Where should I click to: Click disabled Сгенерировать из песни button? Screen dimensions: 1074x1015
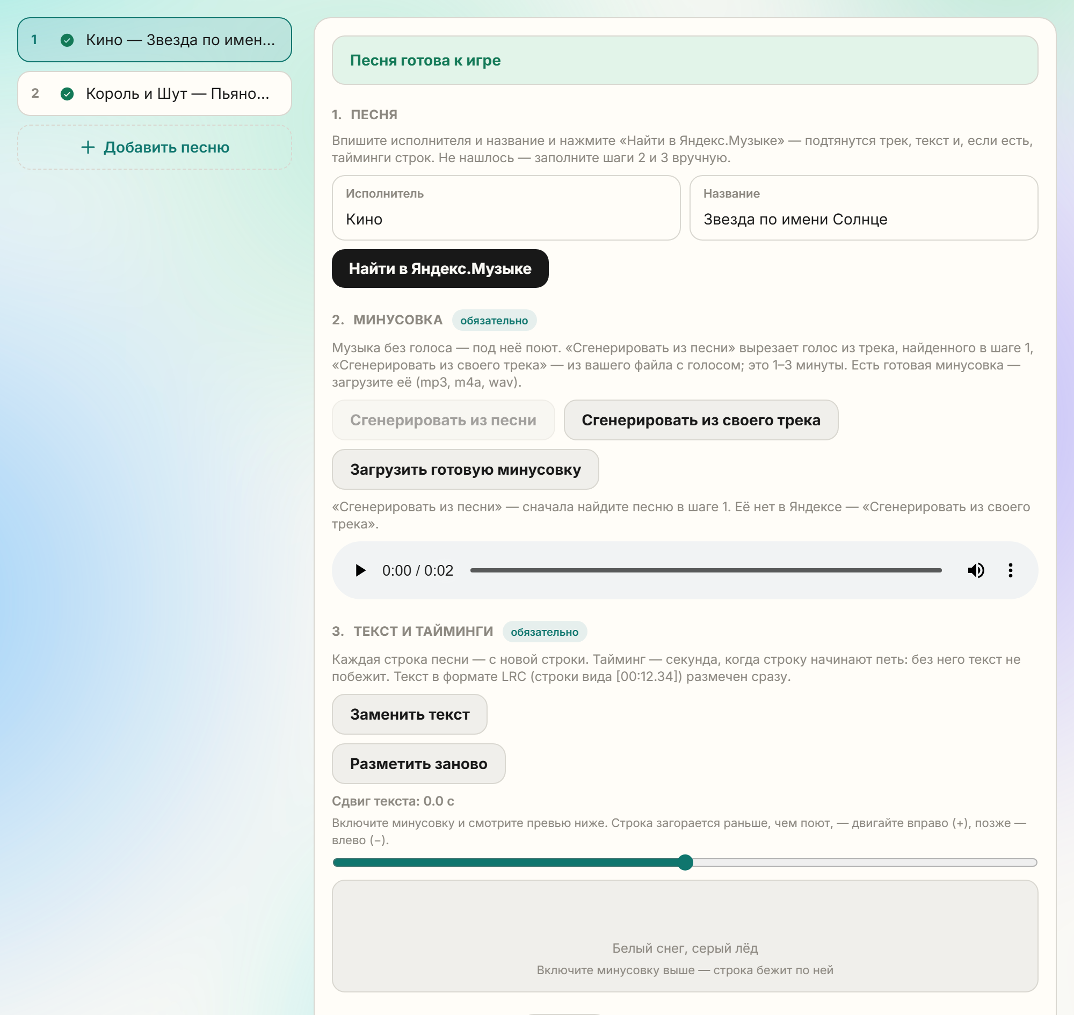(x=443, y=420)
